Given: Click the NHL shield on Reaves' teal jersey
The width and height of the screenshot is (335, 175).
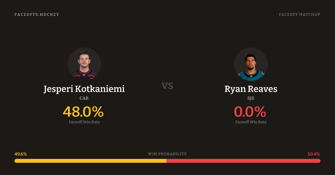Looking at the screenshot, I should coord(251,76).
